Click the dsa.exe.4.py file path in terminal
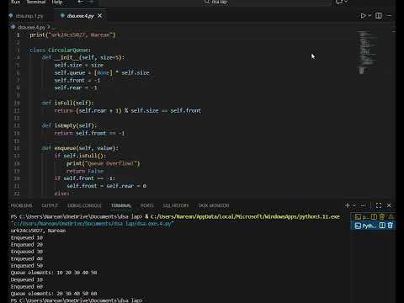 (x=93, y=224)
